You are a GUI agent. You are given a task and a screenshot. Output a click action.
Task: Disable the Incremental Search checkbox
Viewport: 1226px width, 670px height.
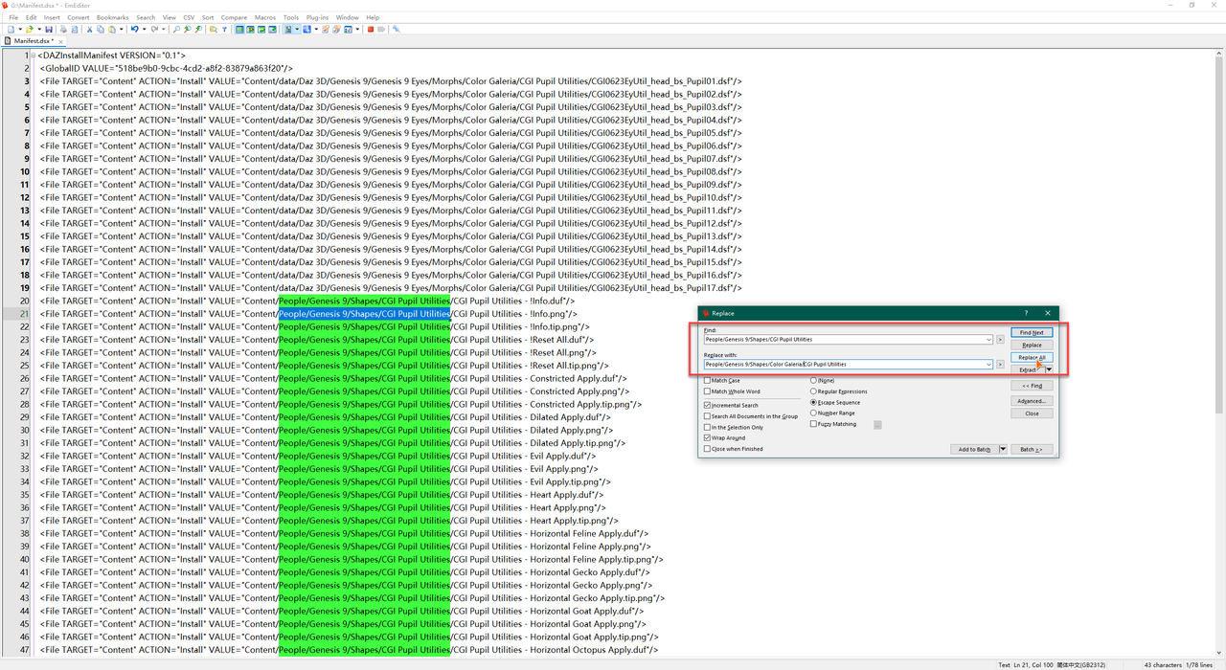(707, 405)
